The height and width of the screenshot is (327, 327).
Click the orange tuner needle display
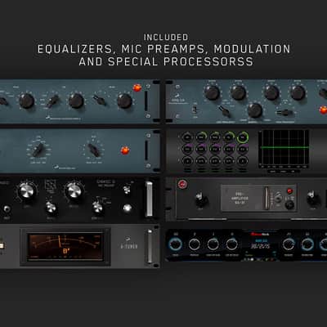[x=65, y=247]
